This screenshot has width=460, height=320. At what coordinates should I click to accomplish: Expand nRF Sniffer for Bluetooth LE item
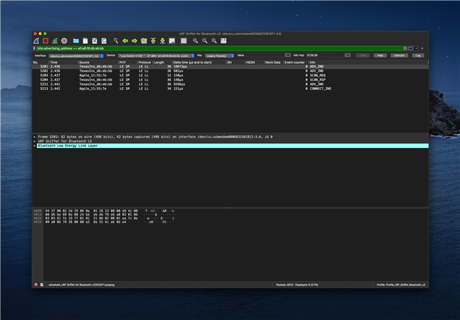(34, 141)
